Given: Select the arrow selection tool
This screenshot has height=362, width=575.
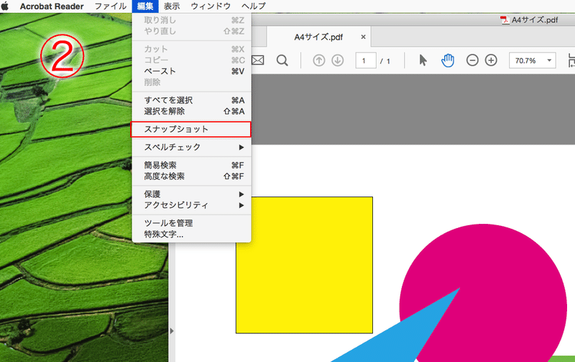Looking at the screenshot, I should (423, 60).
